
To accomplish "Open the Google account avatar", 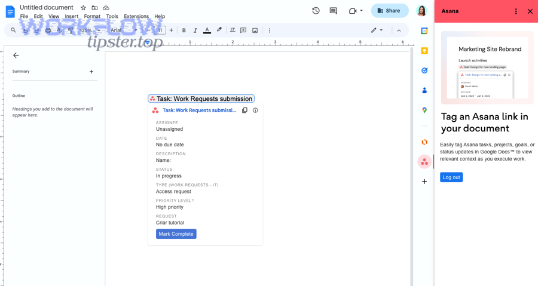I will pyautogui.click(x=421, y=11).
